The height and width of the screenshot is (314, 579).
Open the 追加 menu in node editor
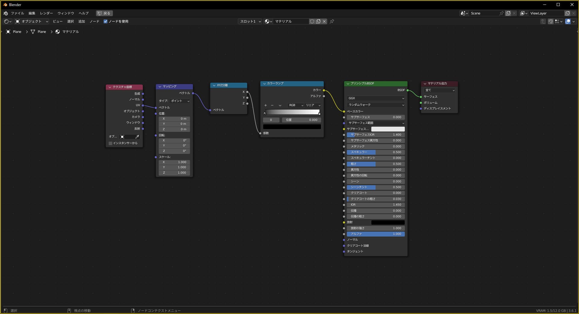(81, 21)
